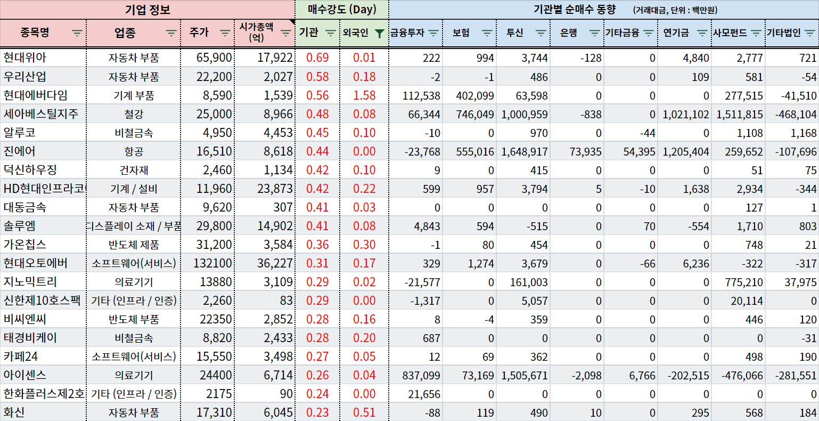Select 연기금 value 1,021,102
Image resolution: width=819 pixels, height=421 pixels.
[685, 114]
